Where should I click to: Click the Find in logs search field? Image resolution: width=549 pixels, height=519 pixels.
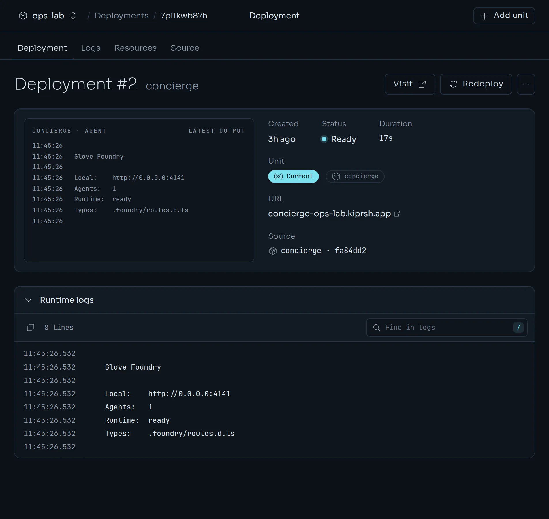click(447, 327)
